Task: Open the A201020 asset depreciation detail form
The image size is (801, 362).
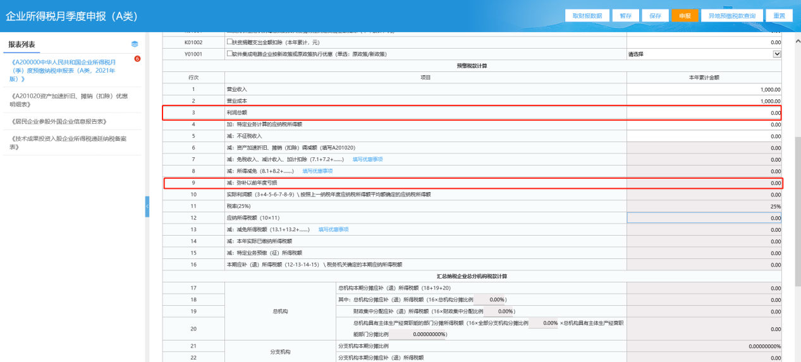Action: [70, 100]
